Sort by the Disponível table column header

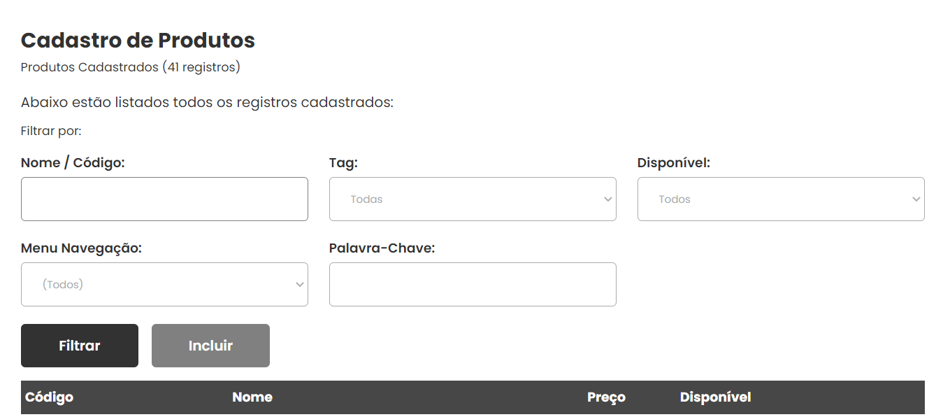click(715, 397)
